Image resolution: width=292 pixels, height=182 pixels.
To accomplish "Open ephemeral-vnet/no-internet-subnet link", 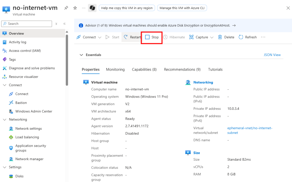I will coord(250,130).
